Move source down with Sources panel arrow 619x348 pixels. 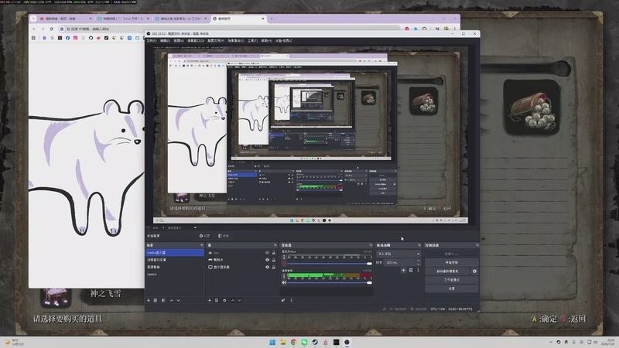pos(240,300)
